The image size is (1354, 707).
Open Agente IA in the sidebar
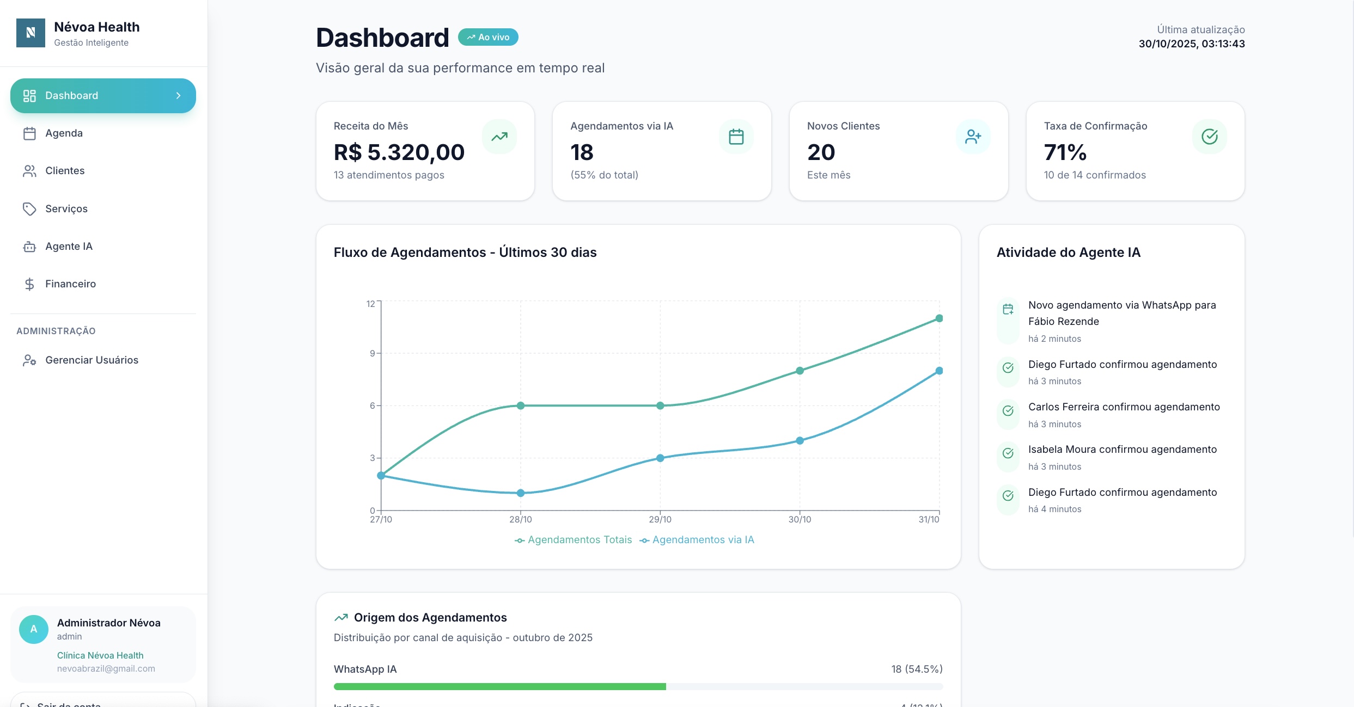69,247
